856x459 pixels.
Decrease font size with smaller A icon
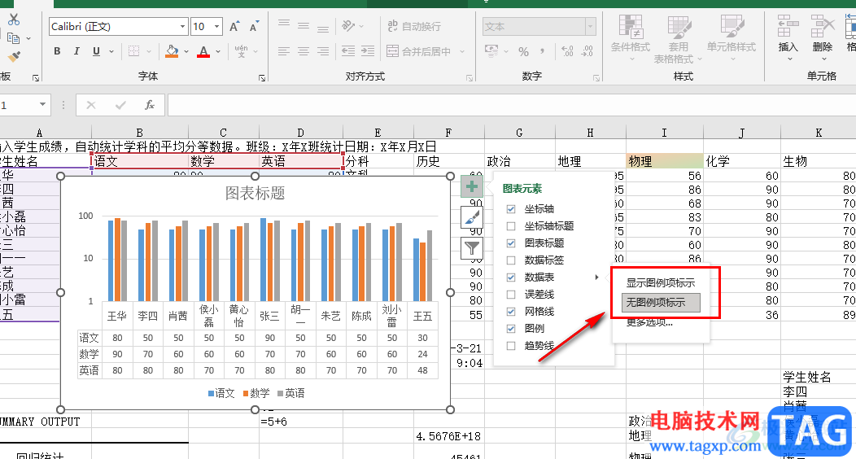click(255, 26)
